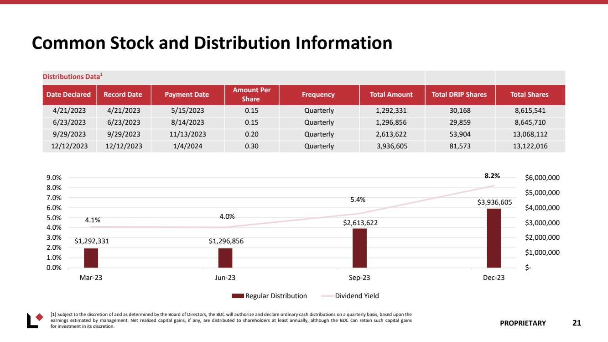
Task: Select the 11/13/2023 payment date cell
Action: tap(187, 135)
